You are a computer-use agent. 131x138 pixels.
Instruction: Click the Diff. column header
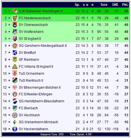(x=115, y=5)
